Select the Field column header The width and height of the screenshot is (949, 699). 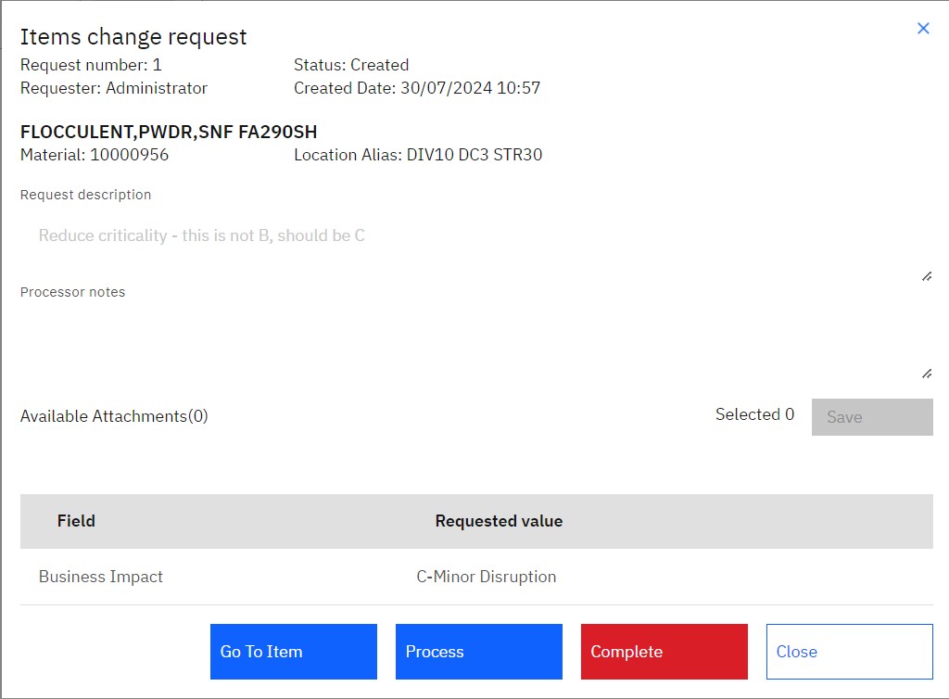(x=76, y=521)
